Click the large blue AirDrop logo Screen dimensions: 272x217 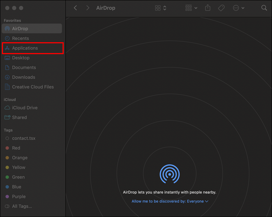point(170,174)
